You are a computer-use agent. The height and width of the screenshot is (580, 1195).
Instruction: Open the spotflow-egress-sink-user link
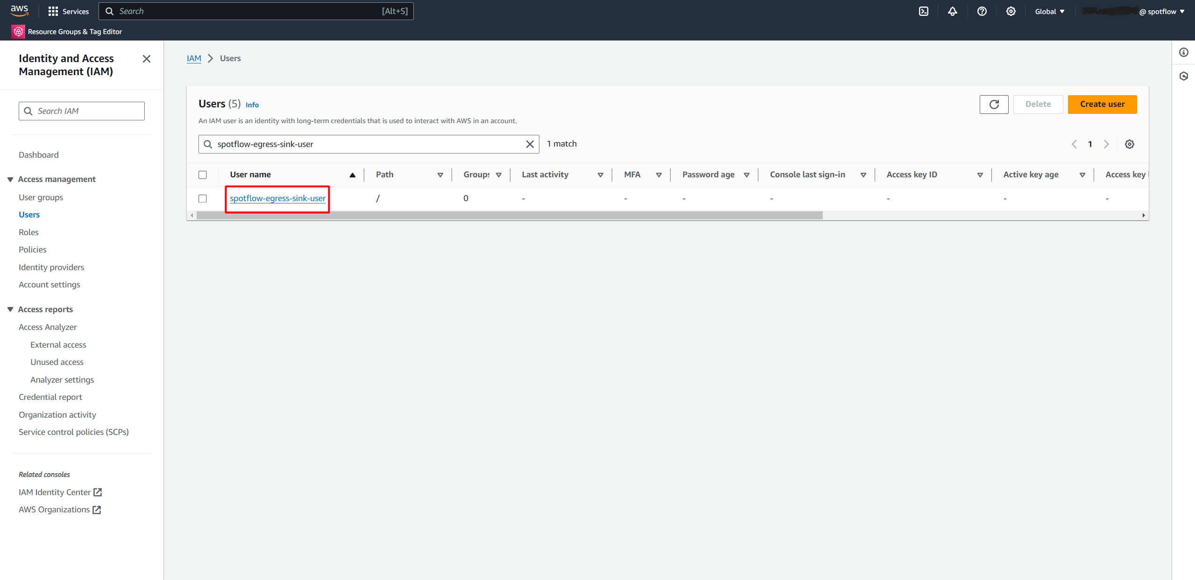click(277, 198)
